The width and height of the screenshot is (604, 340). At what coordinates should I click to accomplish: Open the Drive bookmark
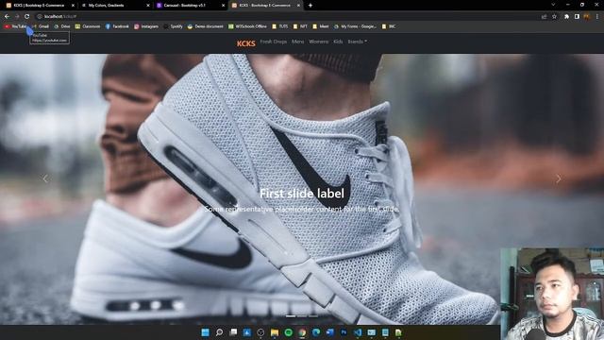point(62,26)
